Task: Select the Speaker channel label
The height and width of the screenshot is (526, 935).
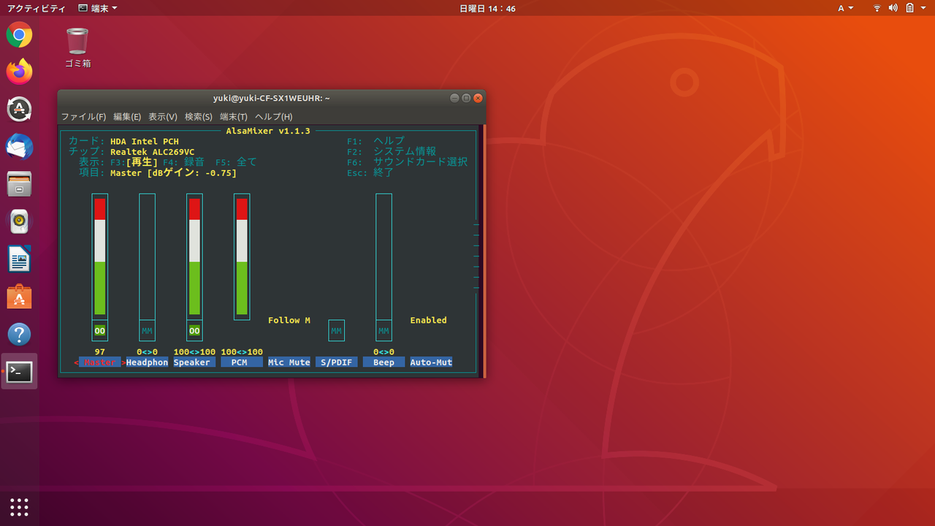Action: [192, 362]
